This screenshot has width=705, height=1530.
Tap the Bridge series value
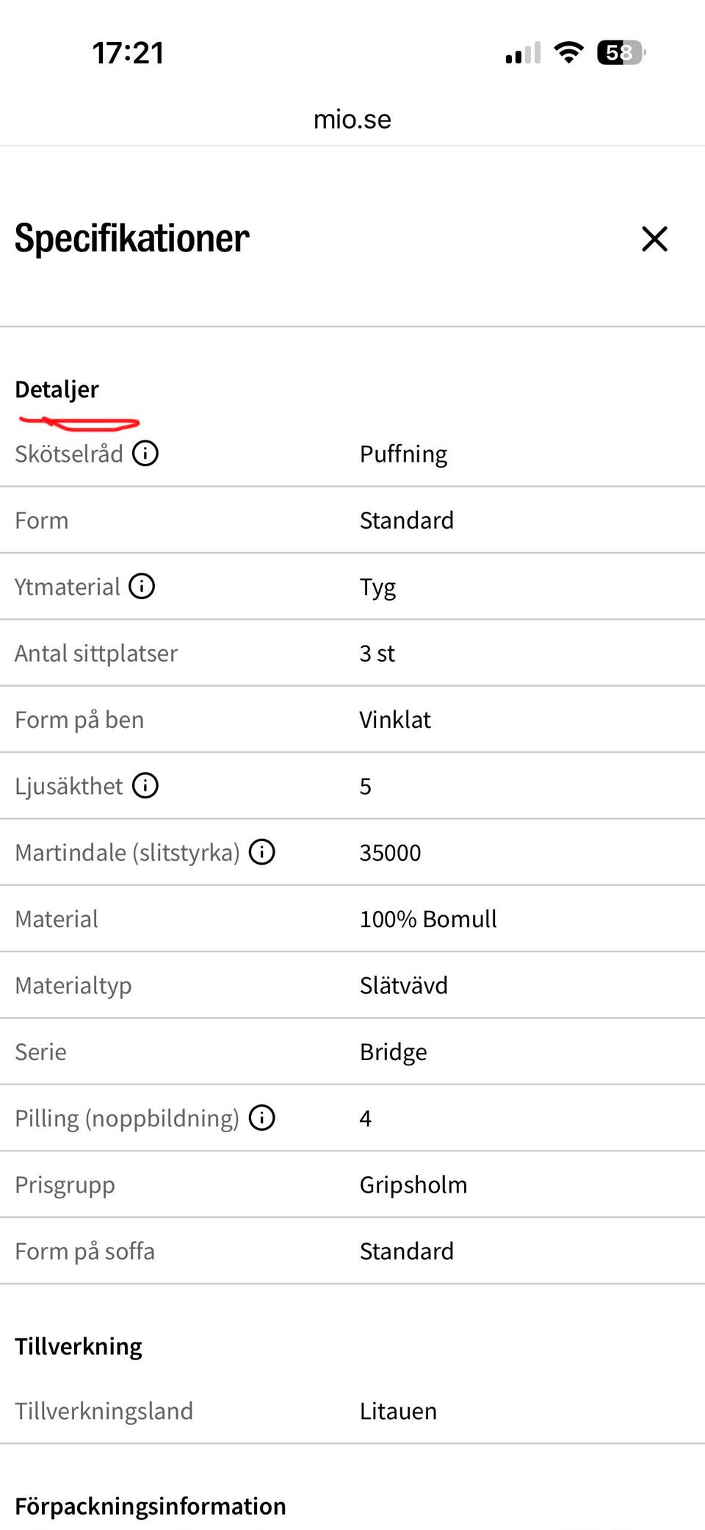click(393, 1052)
